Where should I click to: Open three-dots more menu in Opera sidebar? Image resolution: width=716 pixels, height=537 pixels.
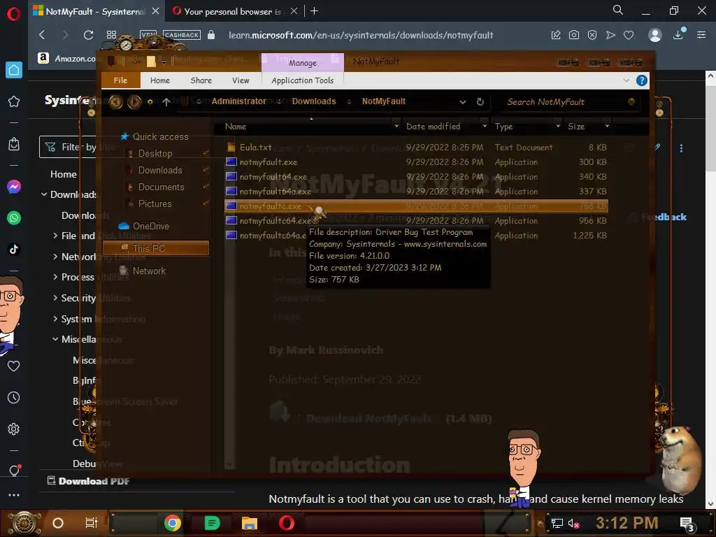tap(14, 495)
